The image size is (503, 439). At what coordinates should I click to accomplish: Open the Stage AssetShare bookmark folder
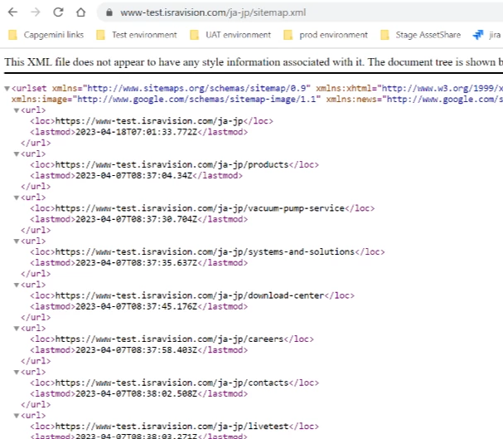click(420, 35)
